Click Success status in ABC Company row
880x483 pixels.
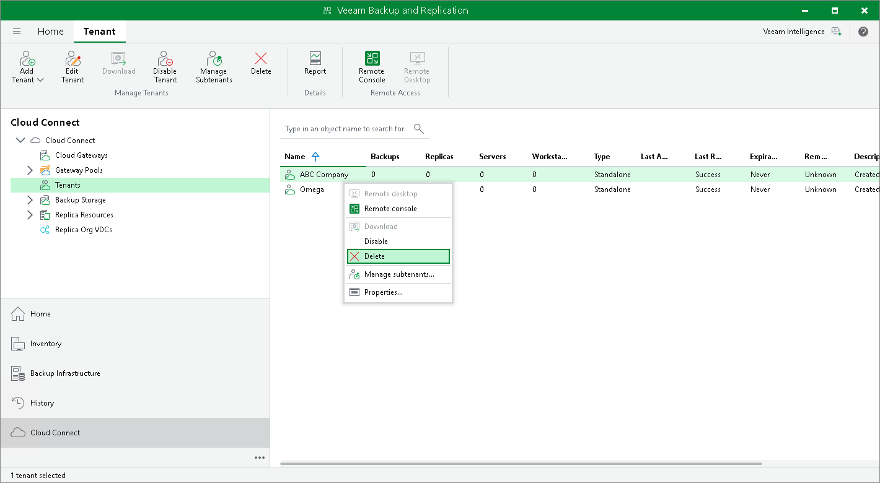708,175
